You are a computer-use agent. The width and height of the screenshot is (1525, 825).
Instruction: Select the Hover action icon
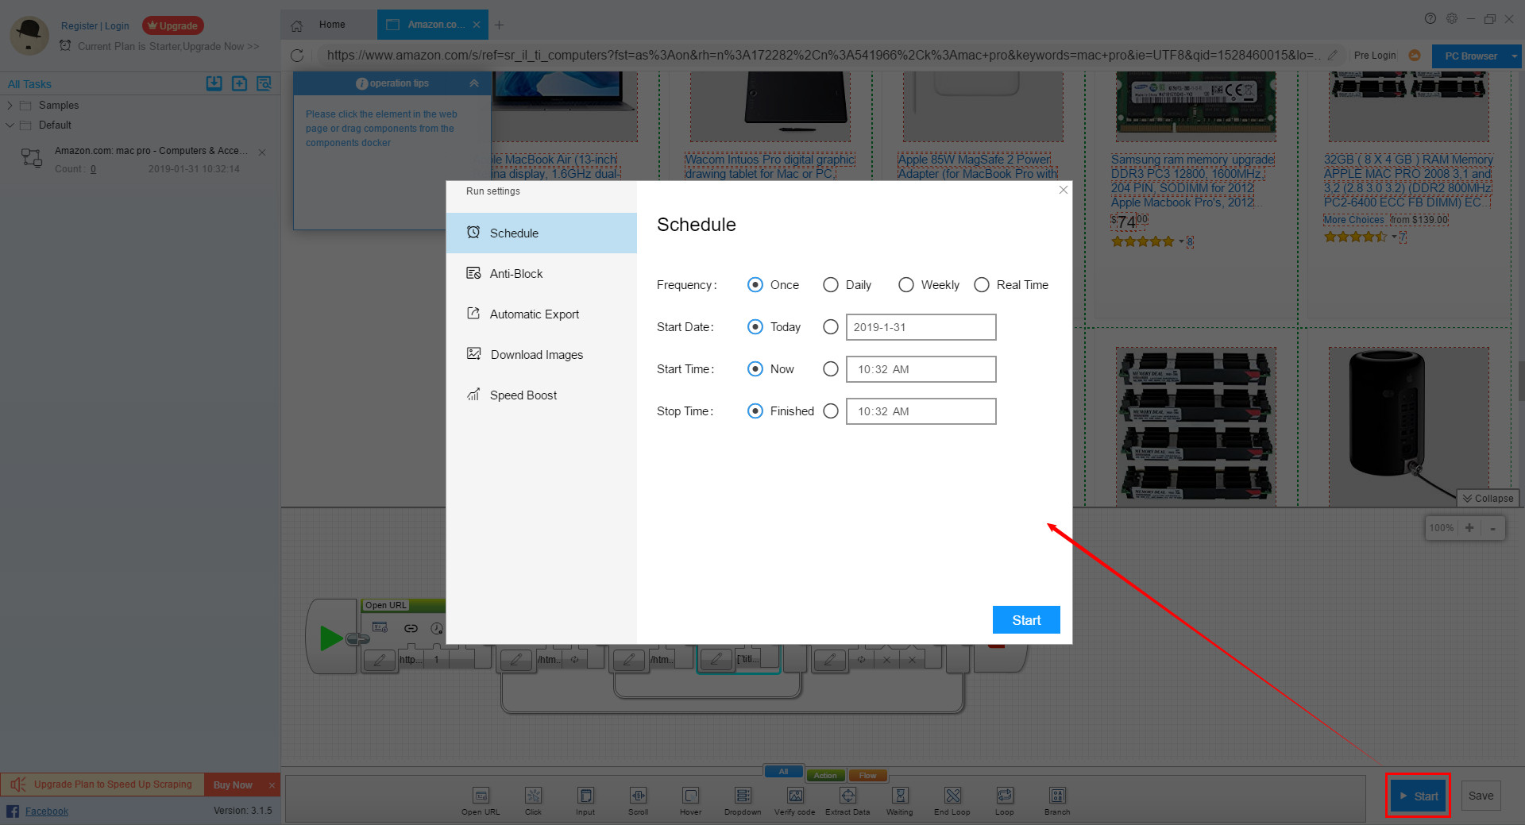pos(690,798)
